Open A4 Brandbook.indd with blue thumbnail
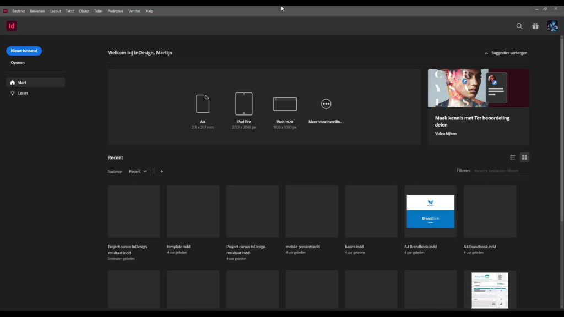The height and width of the screenshot is (317, 564). [x=431, y=211]
